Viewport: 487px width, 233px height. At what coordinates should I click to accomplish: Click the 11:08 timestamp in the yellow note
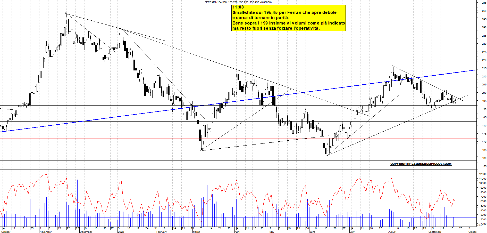tap(238, 7)
